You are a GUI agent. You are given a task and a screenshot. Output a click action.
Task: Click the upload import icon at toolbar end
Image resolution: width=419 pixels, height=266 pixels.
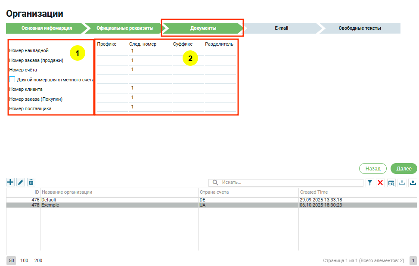click(x=413, y=183)
